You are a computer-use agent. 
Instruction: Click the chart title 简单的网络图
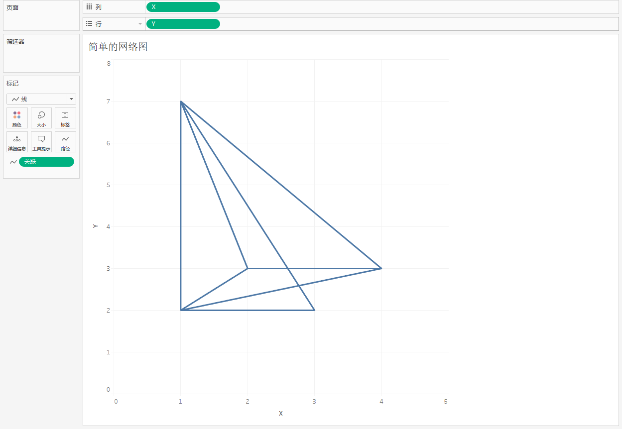pos(119,47)
